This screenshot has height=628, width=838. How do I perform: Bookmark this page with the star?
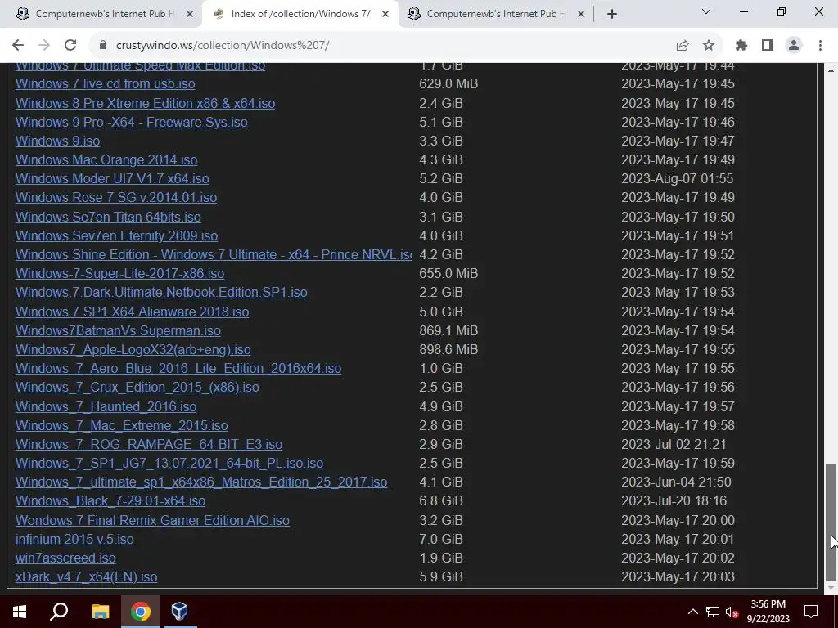(709, 46)
